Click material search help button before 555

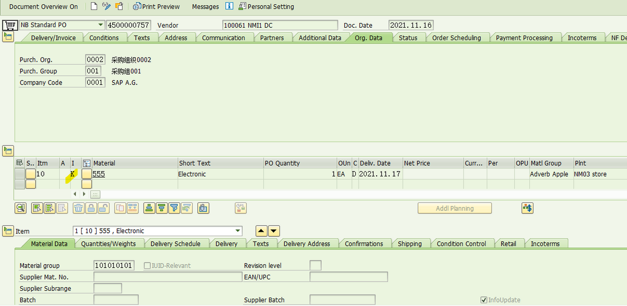pyautogui.click(x=87, y=174)
